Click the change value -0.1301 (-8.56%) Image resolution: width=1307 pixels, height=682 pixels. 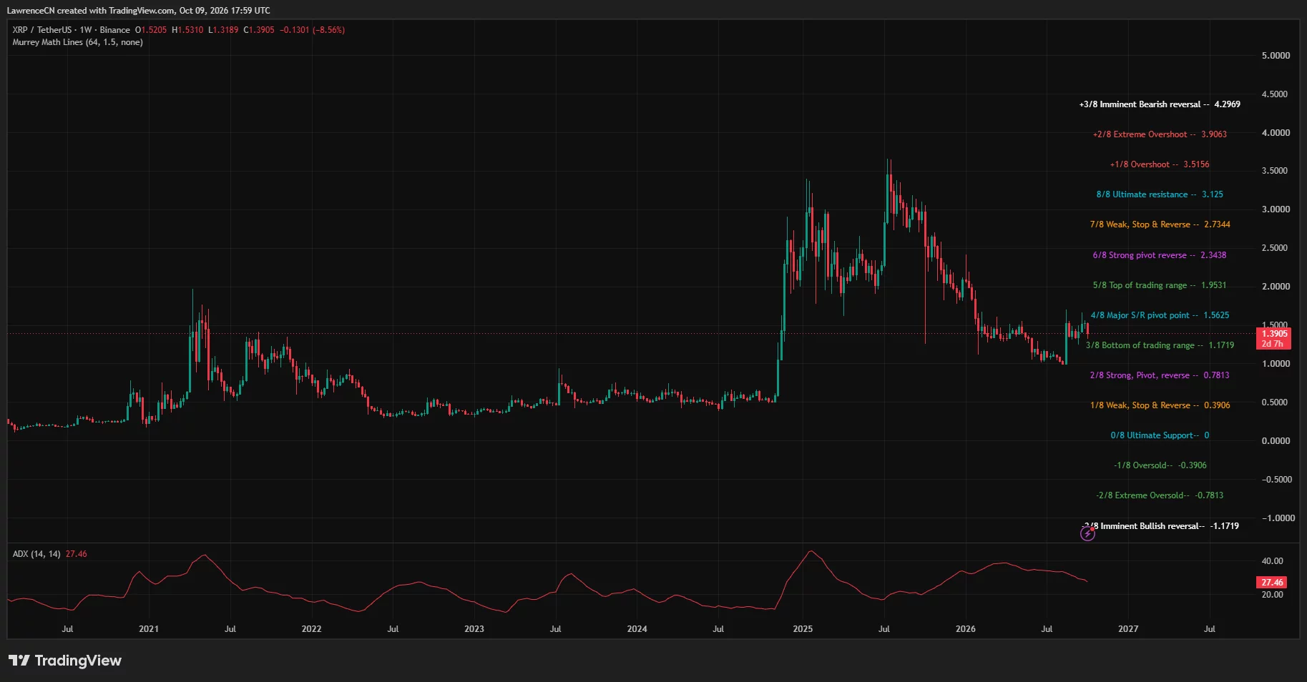(312, 30)
